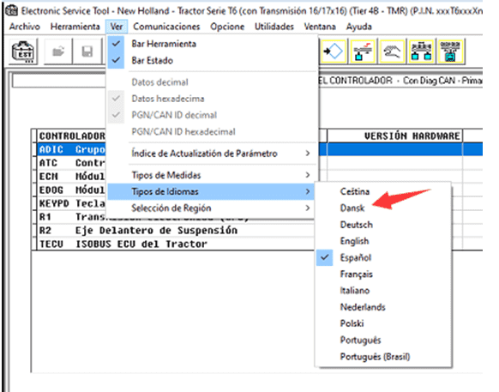Expand Tipos de Idiomas submenu
The width and height of the screenshot is (499, 392).
pyautogui.click(x=212, y=191)
